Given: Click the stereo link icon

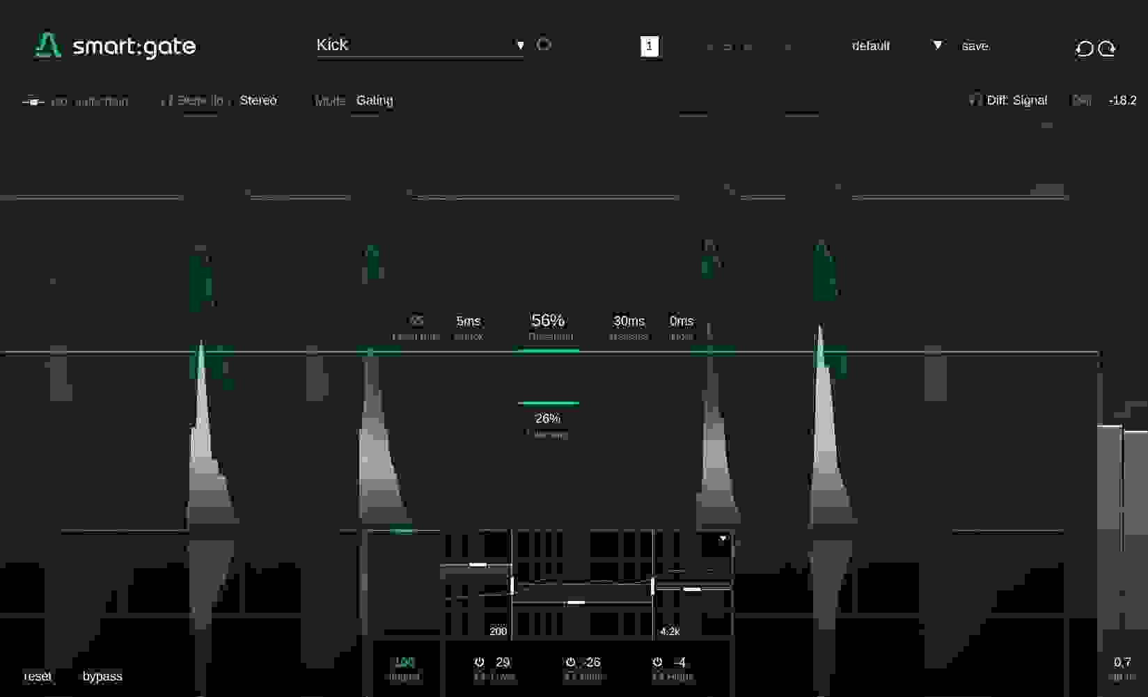Looking at the screenshot, I should point(166,100).
